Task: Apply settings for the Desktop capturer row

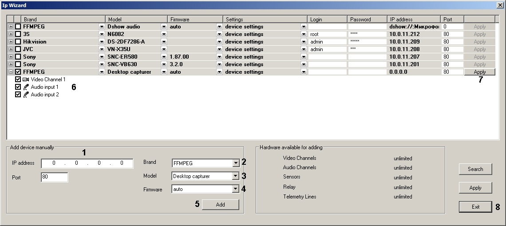Action: point(479,72)
